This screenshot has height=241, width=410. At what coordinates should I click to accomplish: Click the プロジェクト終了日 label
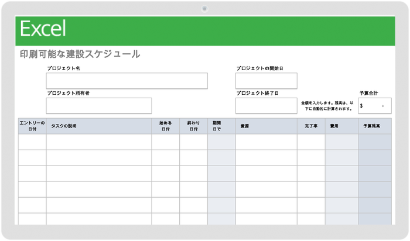point(257,93)
